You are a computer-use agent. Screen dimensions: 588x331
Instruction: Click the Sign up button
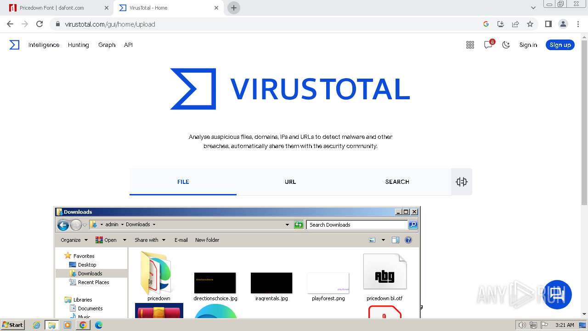pyautogui.click(x=560, y=45)
